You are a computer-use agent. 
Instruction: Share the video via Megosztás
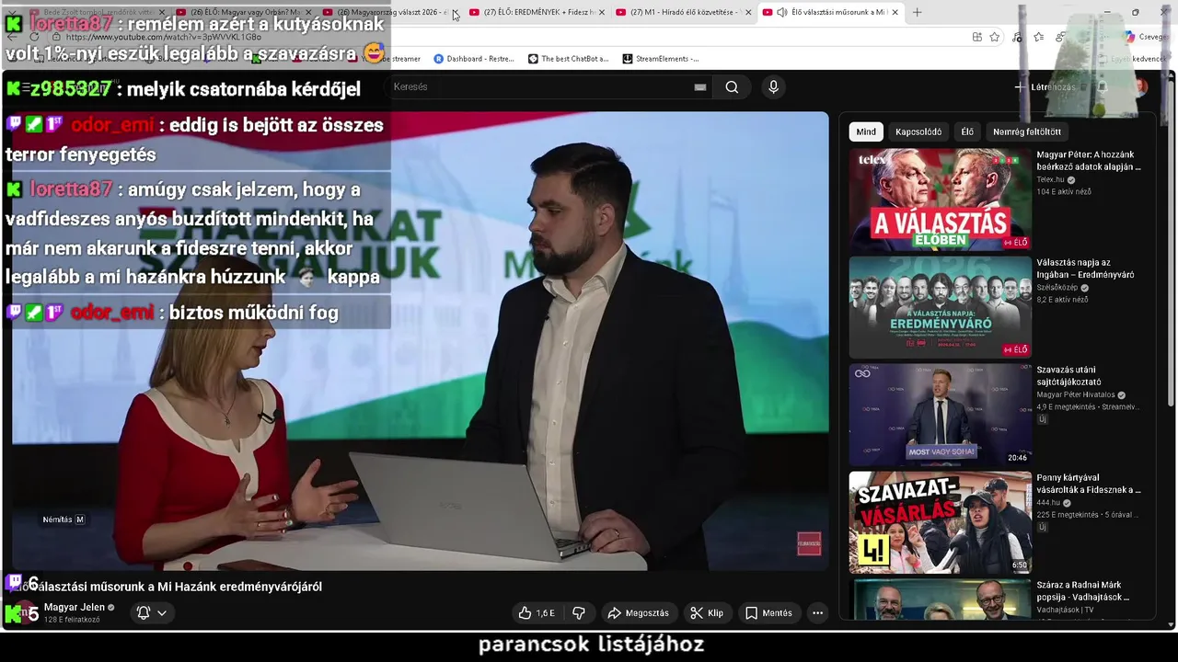click(638, 613)
